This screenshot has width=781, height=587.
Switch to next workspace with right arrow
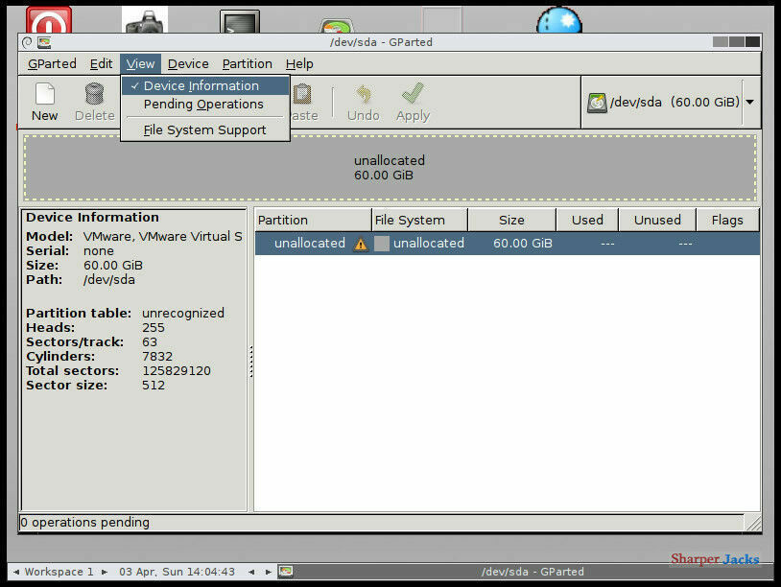pos(104,572)
